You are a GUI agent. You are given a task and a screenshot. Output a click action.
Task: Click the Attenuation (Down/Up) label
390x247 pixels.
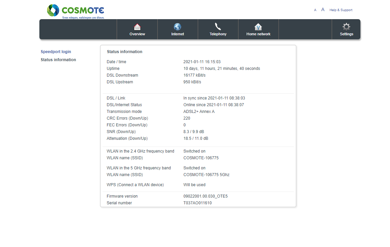pos(127,138)
